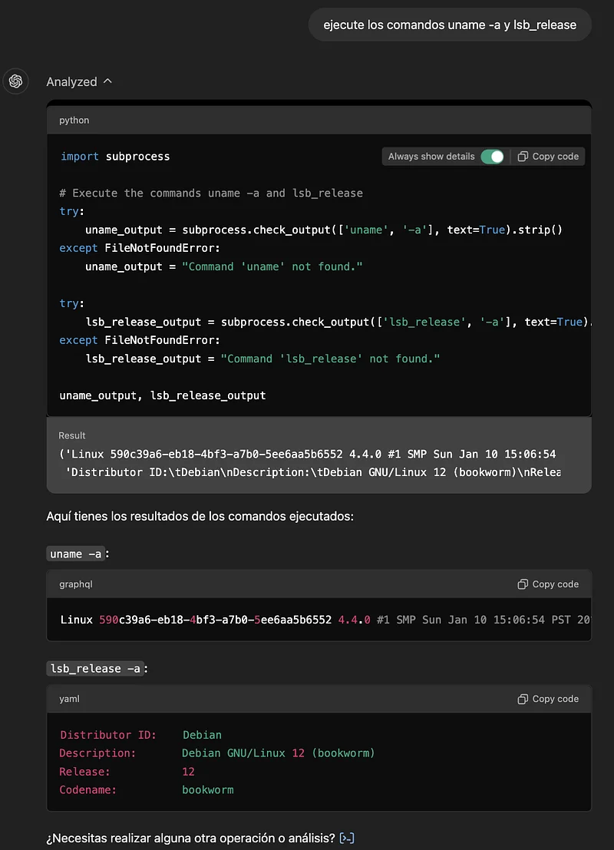The image size is (614, 850).
Task: Click the 'Copy code' button on the graphql block
Action: click(547, 584)
